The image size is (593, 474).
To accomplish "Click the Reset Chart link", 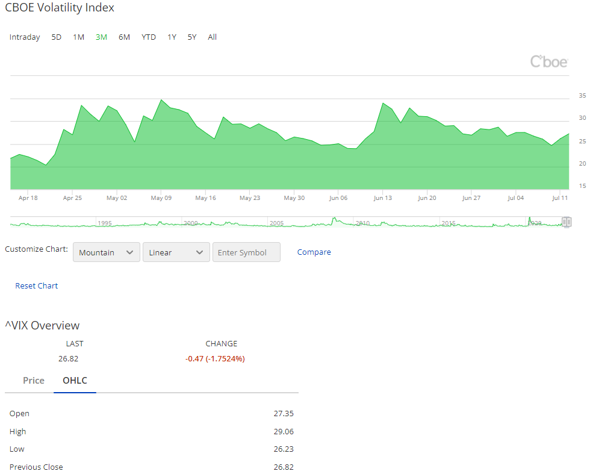I will pos(36,285).
